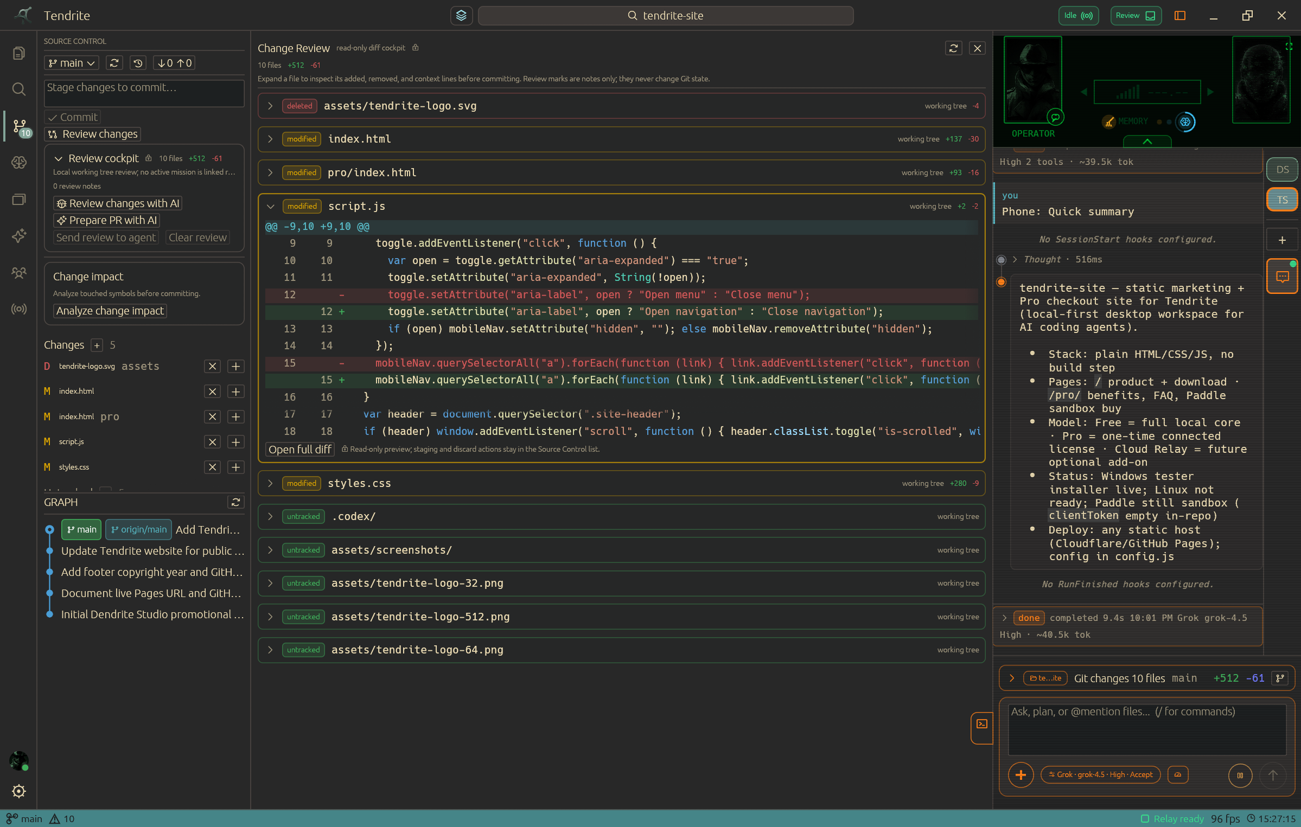
Task: Open the branch icon in Git changes bar
Action: coord(1280,678)
